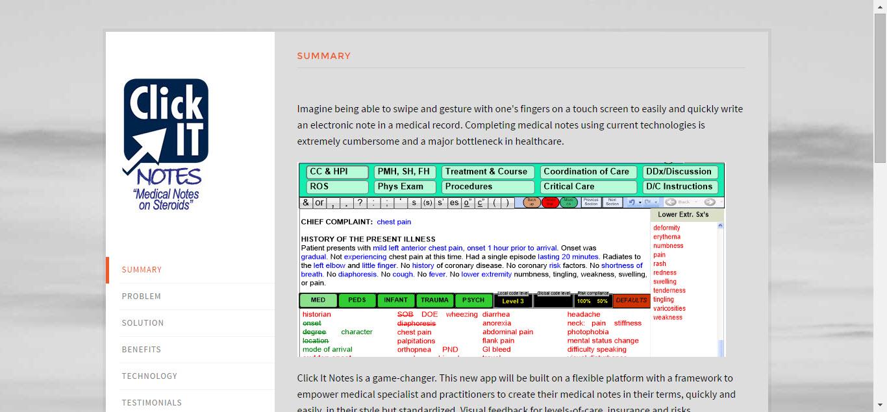Viewport: 887px width, 412px height.
Task: Switch to the ROS tab
Action: [337, 187]
